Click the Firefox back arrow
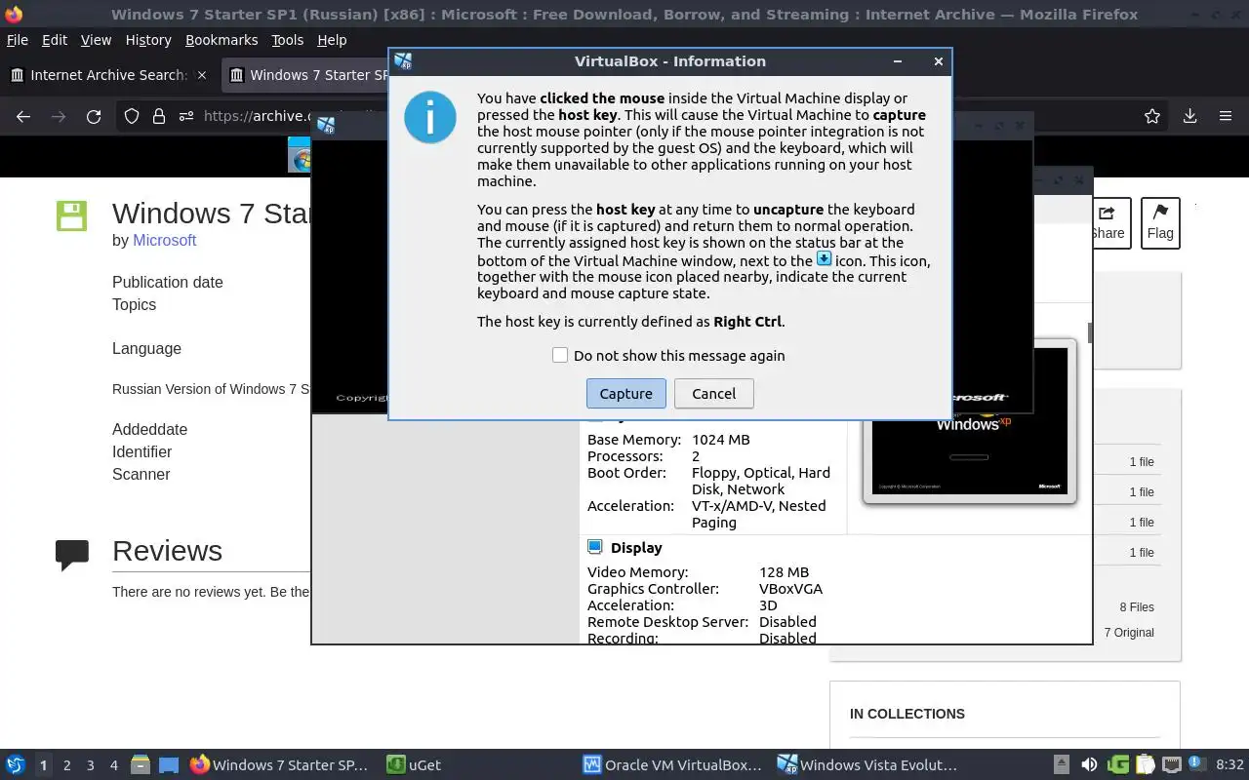This screenshot has width=1249, height=780. pos(23,116)
